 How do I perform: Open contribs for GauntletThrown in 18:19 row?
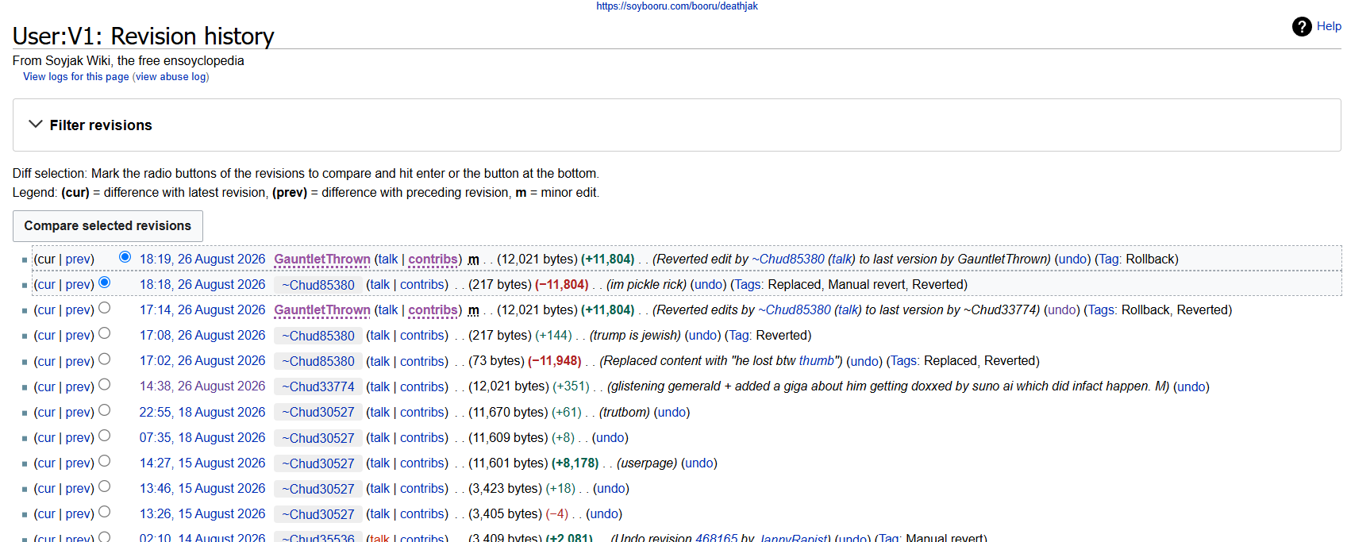(433, 259)
